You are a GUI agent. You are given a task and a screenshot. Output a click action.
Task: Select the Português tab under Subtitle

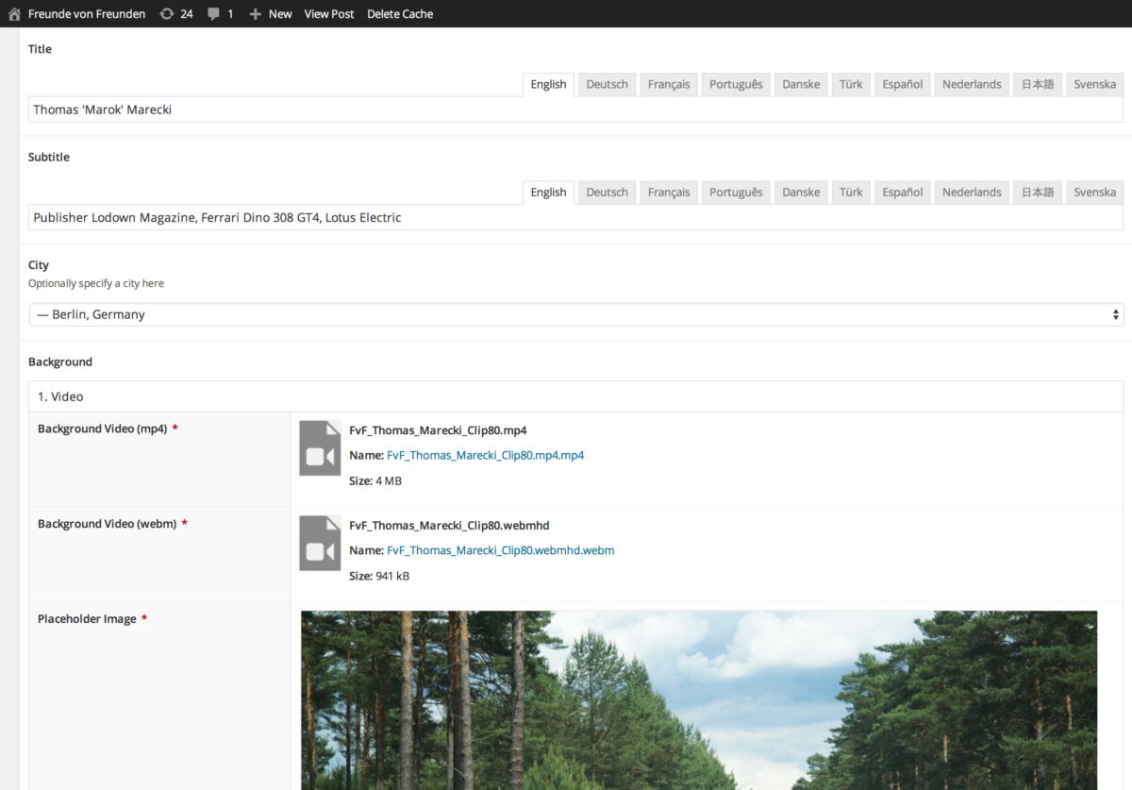pyautogui.click(x=736, y=192)
